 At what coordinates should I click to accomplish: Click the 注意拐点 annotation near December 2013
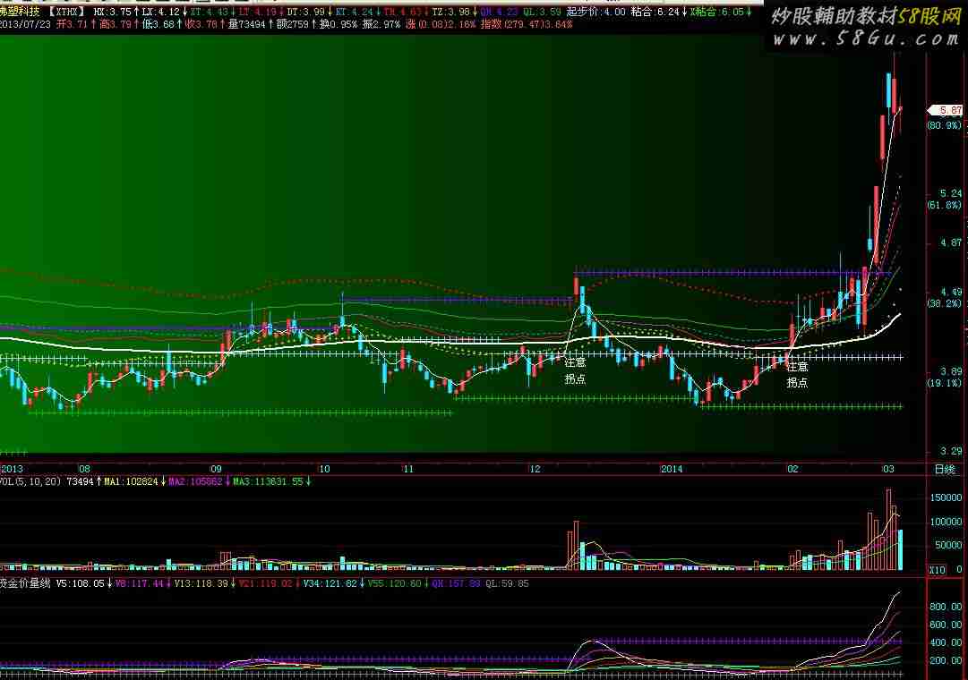[x=576, y=370]
